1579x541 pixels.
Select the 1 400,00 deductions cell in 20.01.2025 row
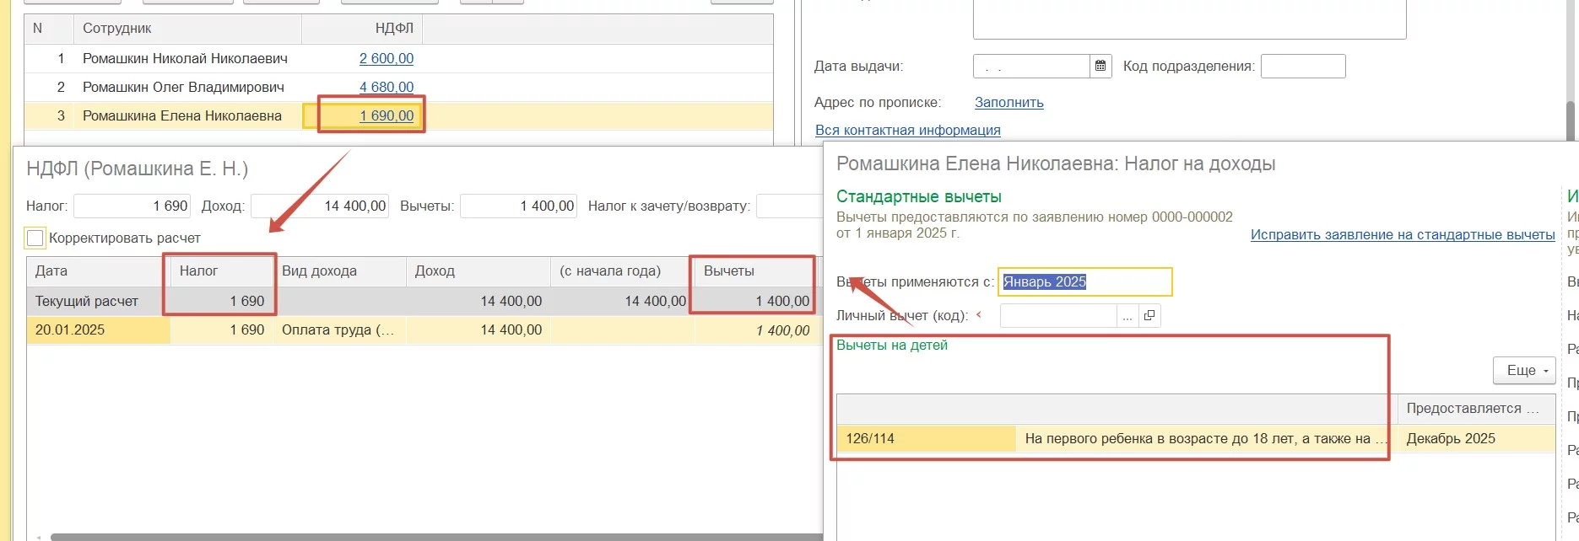(x=755, y=330)
